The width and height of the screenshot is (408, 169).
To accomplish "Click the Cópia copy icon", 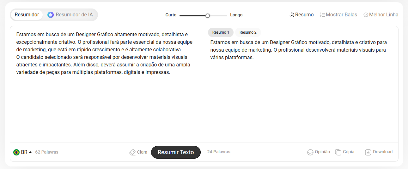I will [338, 152].
